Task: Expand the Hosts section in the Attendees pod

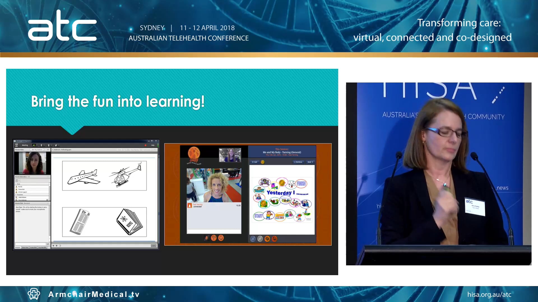Action: point(15,184)
